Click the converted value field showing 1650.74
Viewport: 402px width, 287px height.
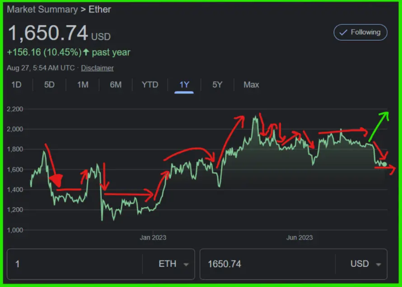point(267,264)
